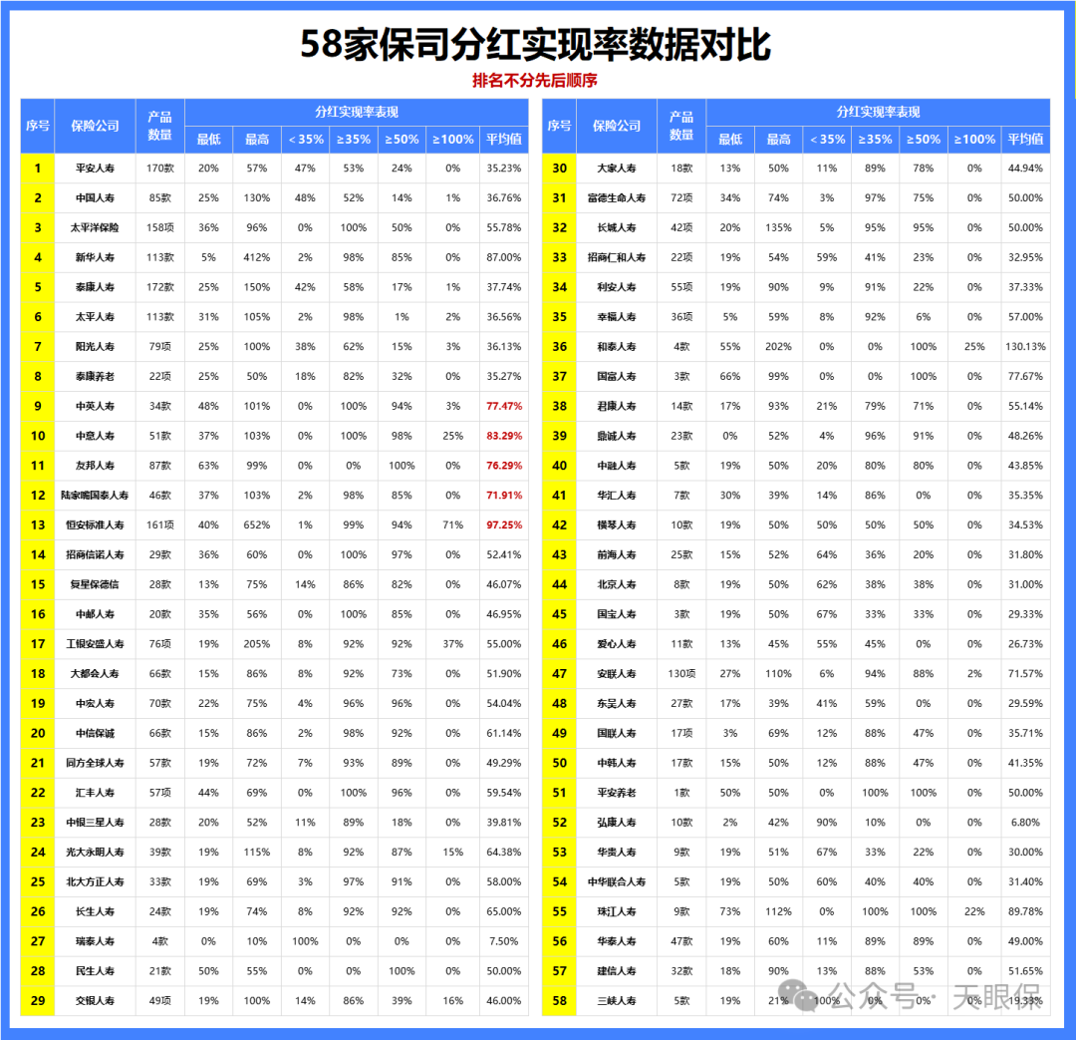Select the 最高 header in the left table

coord(256,141)
